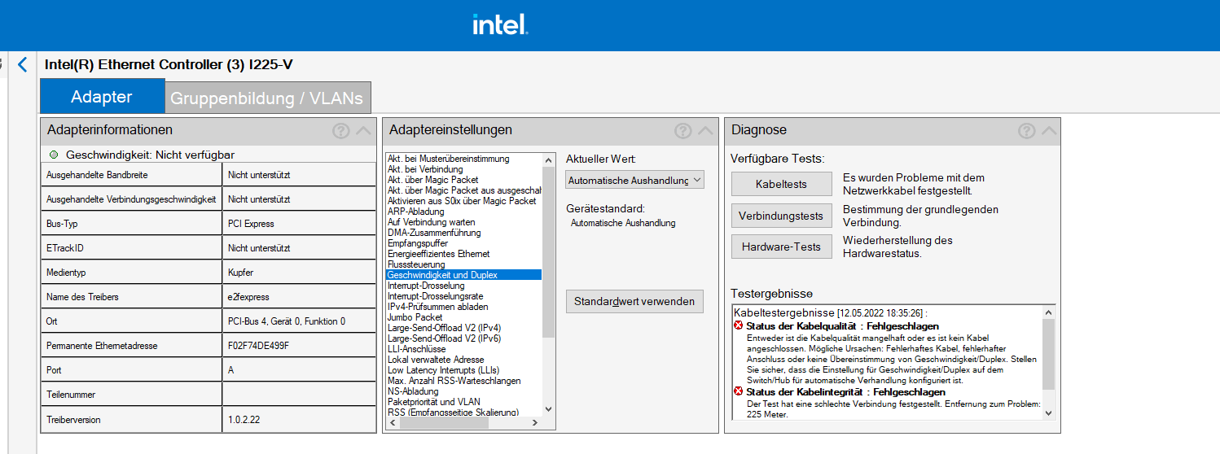Collapse the Diagnose panel
1220x454 pixels.
(1049, 131)
